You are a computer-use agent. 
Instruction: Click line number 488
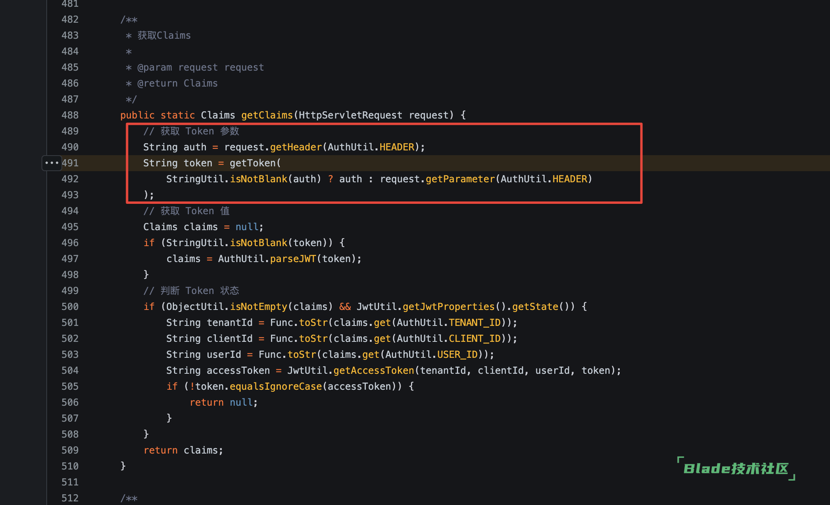coord(70,115)
